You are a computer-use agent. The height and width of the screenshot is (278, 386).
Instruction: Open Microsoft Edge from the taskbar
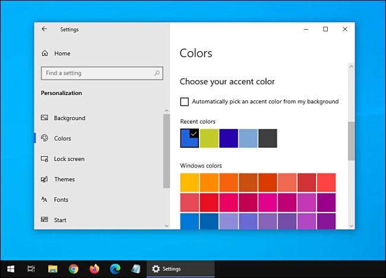[115, 269]
